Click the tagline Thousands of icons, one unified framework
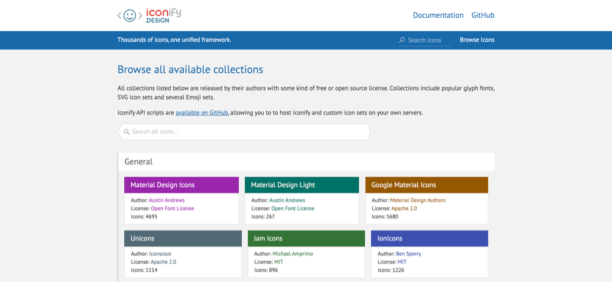612x282 pixels. tap(174, 40)
